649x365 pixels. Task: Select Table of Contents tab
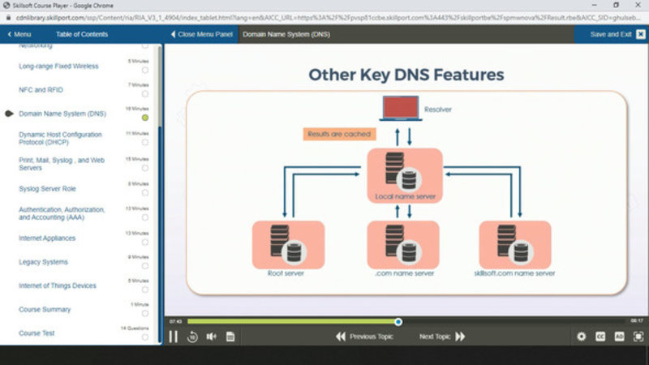tap(82, 34)
